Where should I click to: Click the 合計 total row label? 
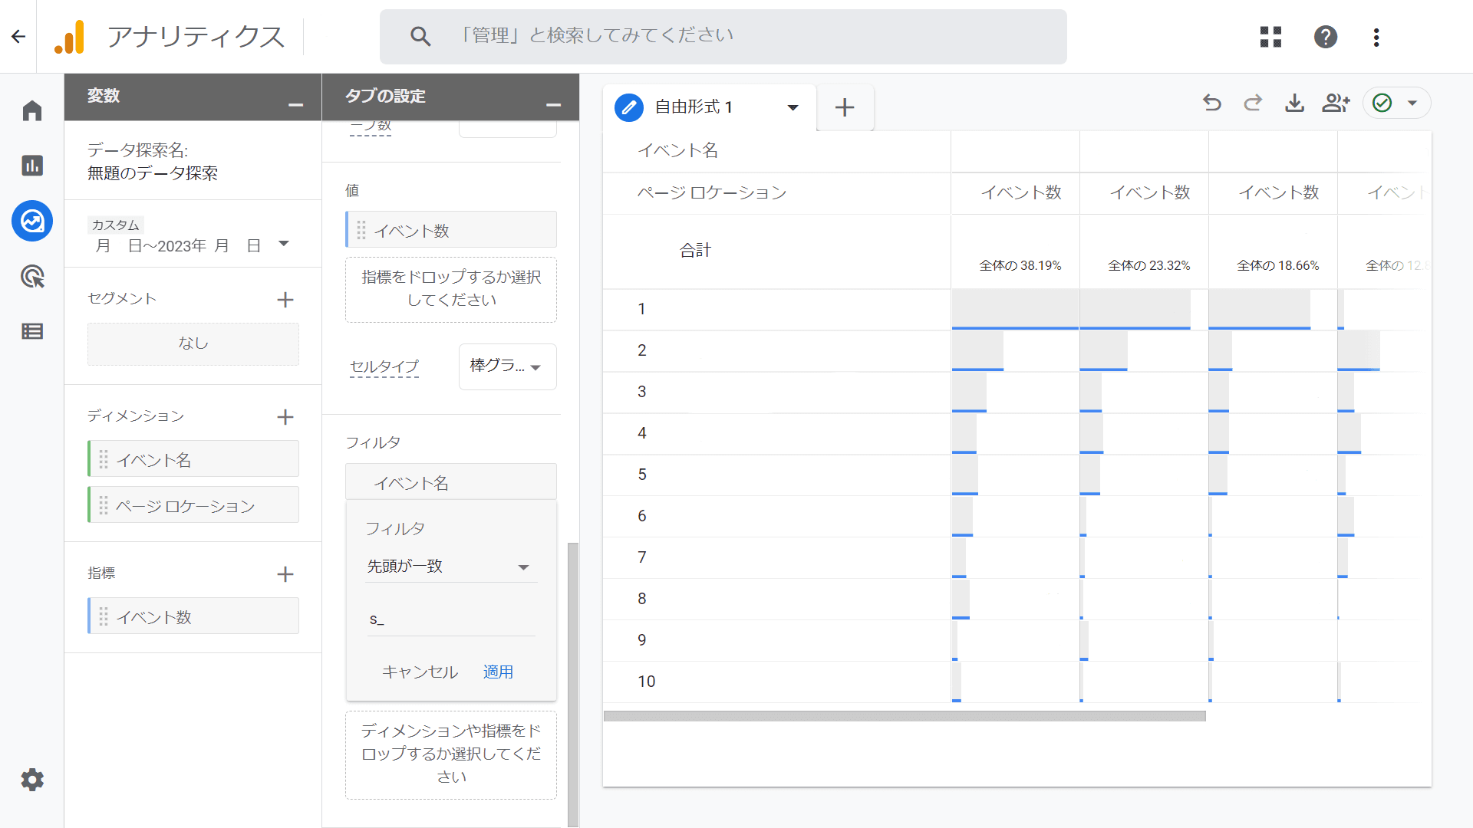tap(695, 250)
